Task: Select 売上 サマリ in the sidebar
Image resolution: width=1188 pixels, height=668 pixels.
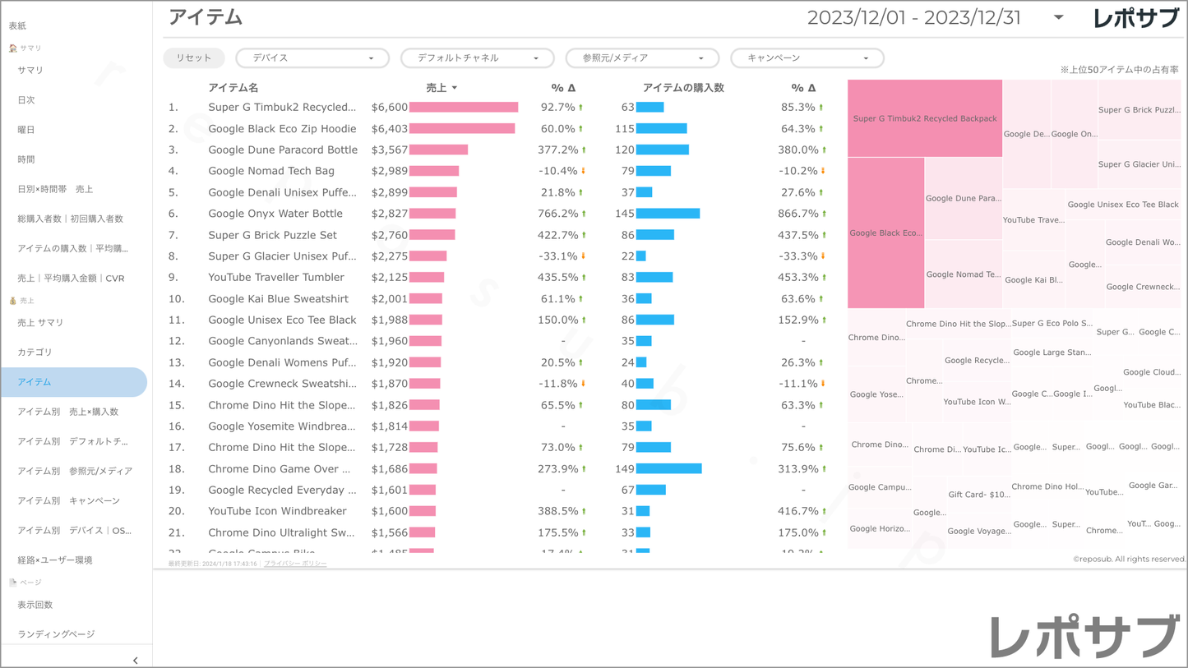Action: (x=40, y=323)
